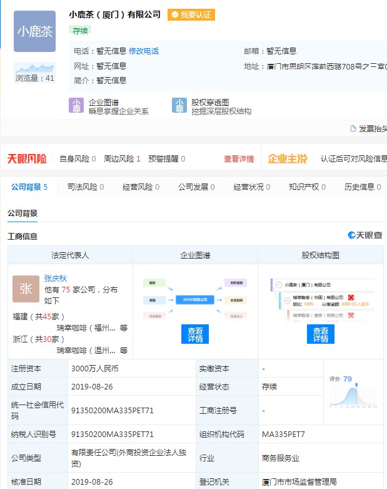387x489 pixels.
Task: Click the green 存续 status tag
Action: coord(80,31)
